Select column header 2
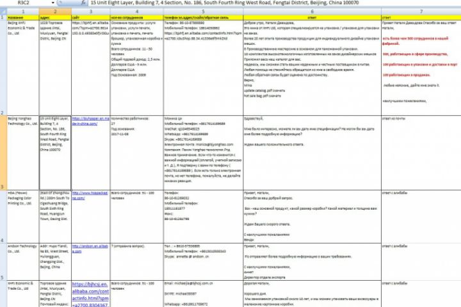 tap(55, 12)
